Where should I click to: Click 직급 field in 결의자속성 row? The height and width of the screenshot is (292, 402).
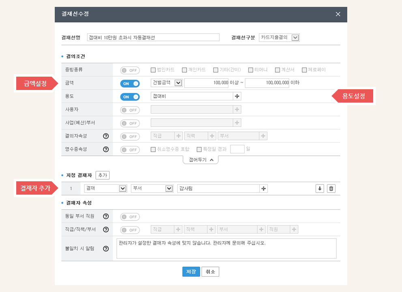[163, 136]
